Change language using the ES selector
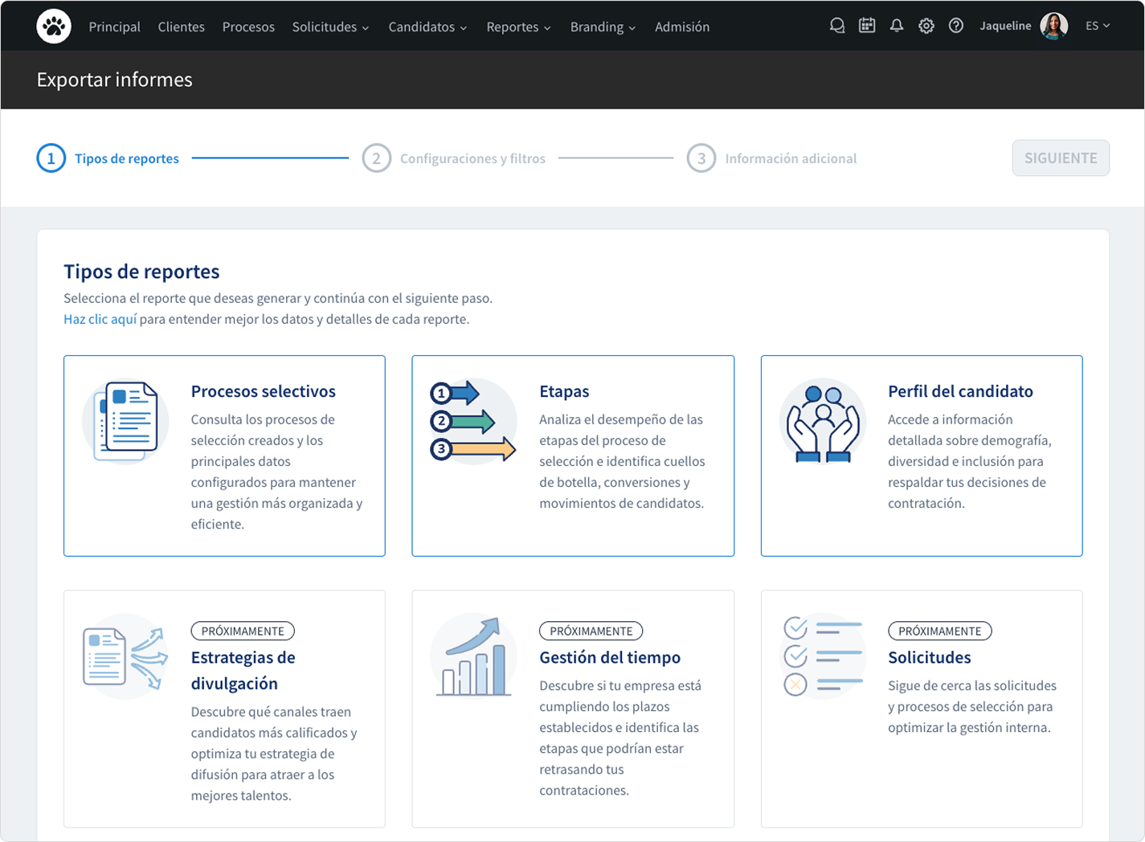1145x842 pixels. pos(1097,26)
